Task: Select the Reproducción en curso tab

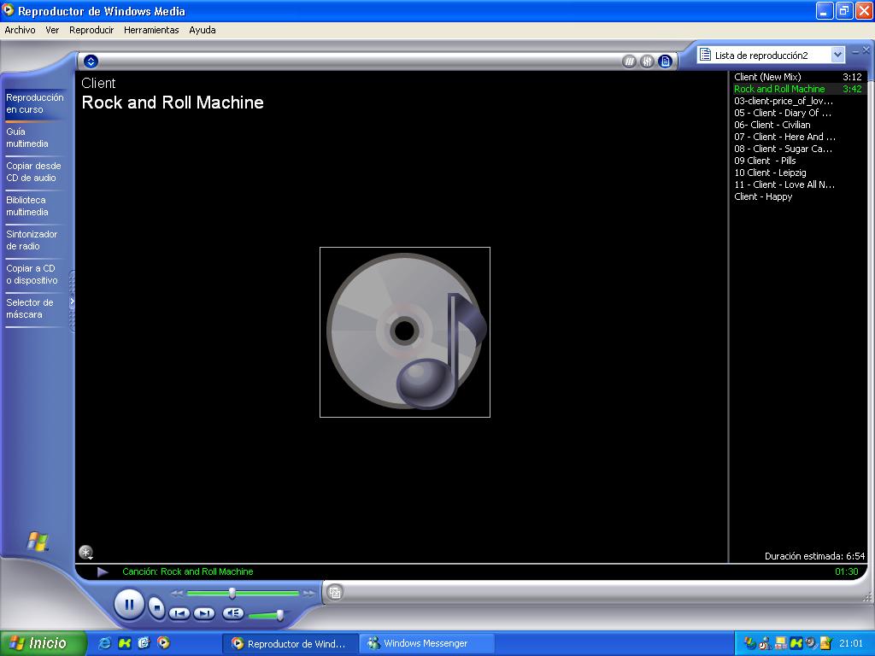Action: 34,103
